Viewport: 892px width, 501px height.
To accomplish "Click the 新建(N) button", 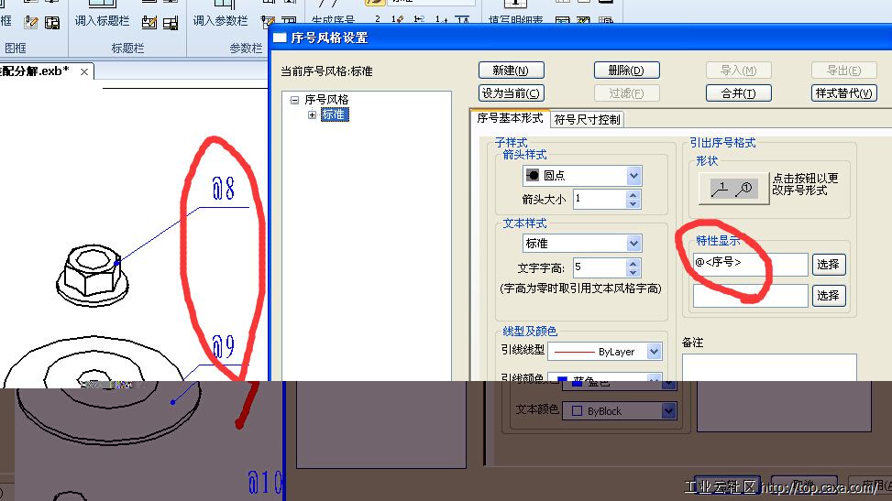I will click(x=511, y=71).
